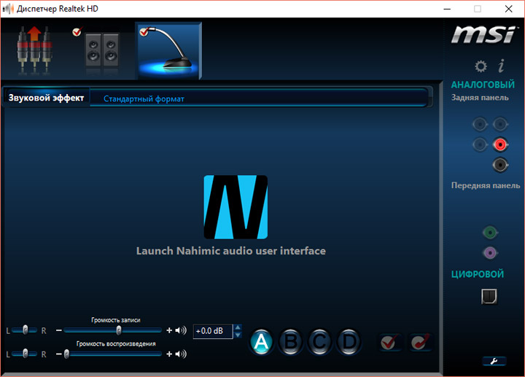Click the first checkmark set-default button
Viewport: 525px width, 377px height.
tap(389, 342)
